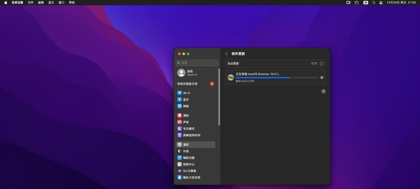This screenshot has height=189, width=420.
Task: Open the 屏幕使用时间 (Screen Time) settings
Action: 195,135
